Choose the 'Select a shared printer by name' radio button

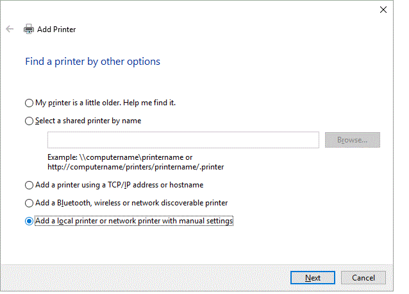29,121
